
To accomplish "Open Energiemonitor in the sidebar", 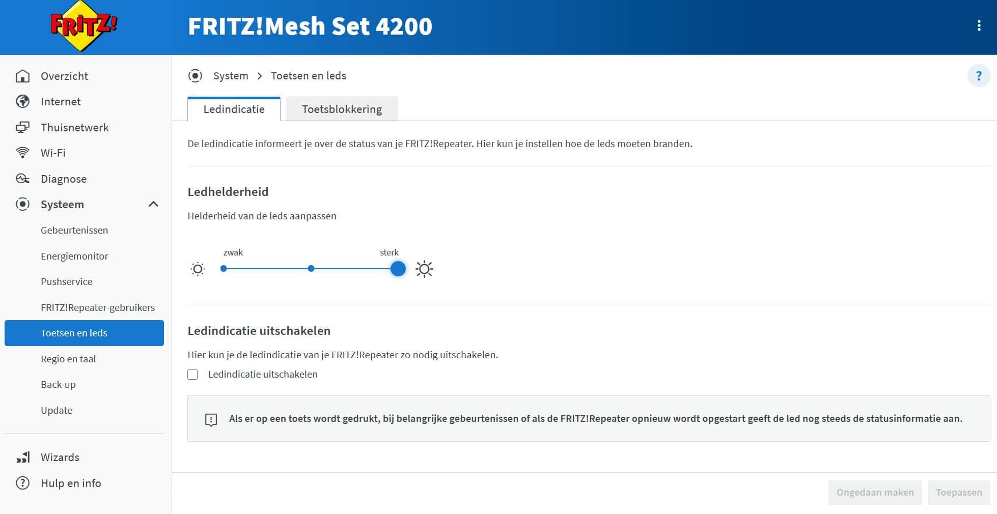I will (x=74, y=256).
